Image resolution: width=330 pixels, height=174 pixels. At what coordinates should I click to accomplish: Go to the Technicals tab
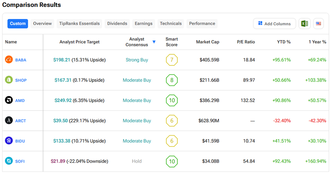pos(171,24)
